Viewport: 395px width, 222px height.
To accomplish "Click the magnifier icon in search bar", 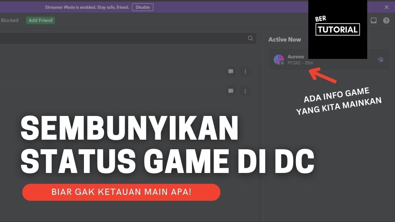I will (250, 38).
